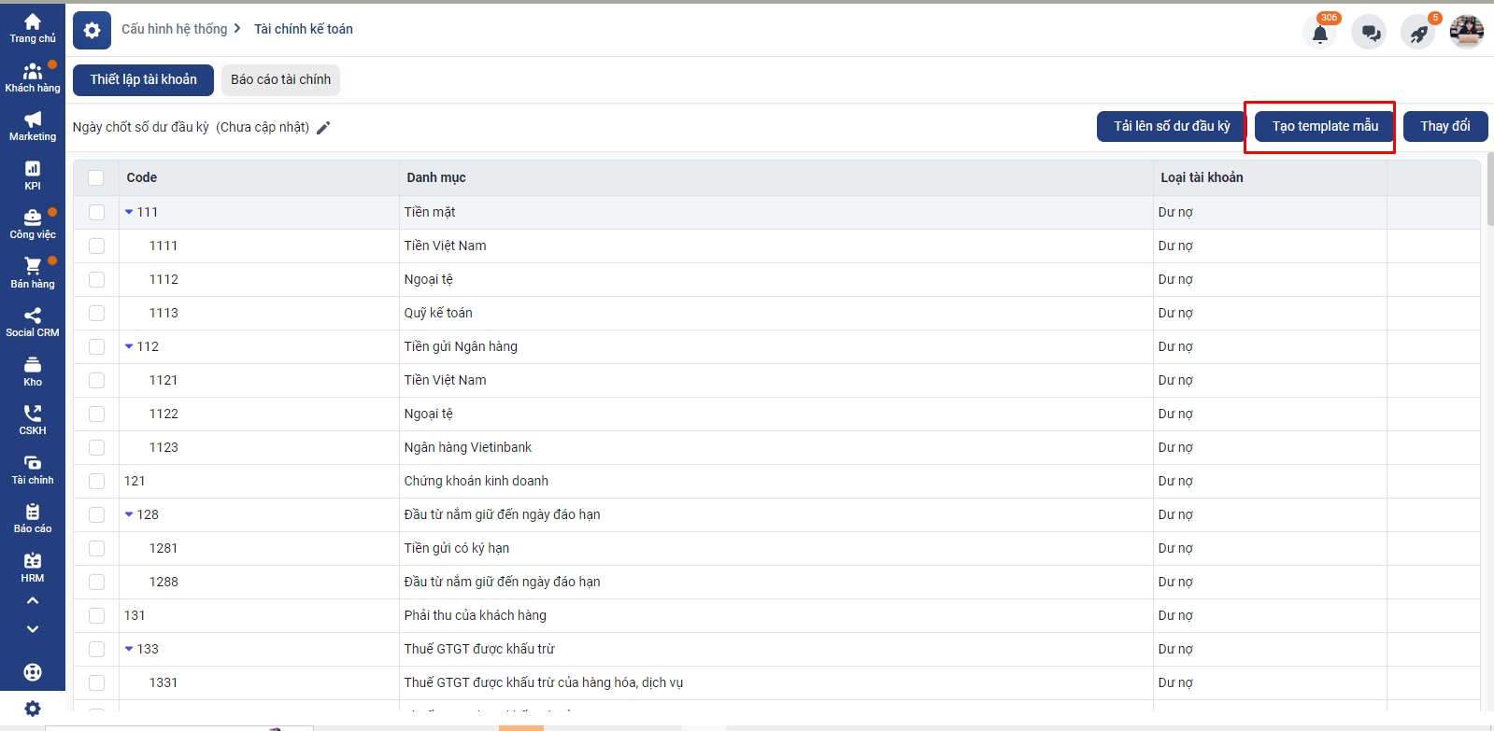Collapse the account 111 tree row
This screenshot has width=1494, height=731.
click(x=129, y=212)
